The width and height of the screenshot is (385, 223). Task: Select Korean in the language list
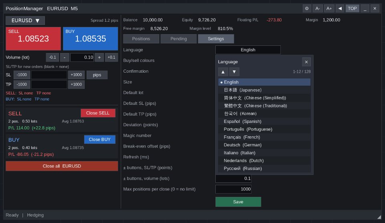(264, 113)
